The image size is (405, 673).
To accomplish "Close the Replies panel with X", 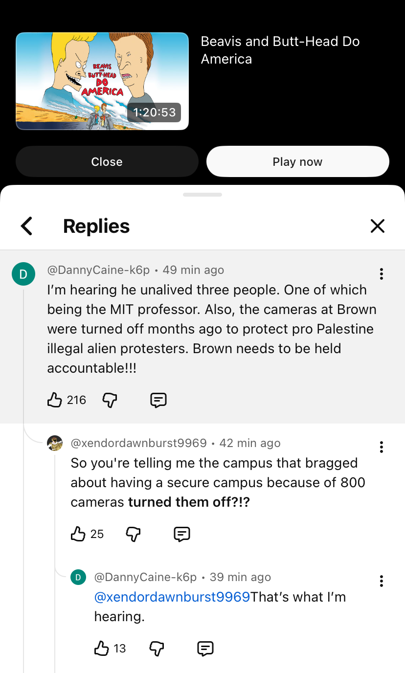I will [378, 226].
